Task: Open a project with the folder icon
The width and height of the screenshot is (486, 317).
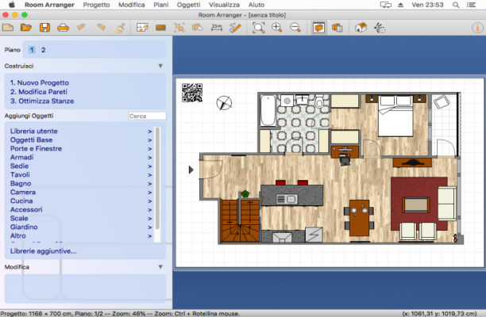Action: [x=26, y=28]
